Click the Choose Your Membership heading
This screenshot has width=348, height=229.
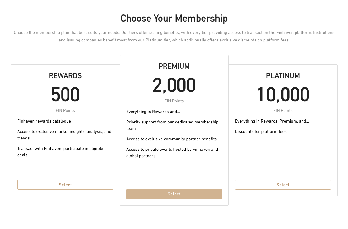coord(174,19)
